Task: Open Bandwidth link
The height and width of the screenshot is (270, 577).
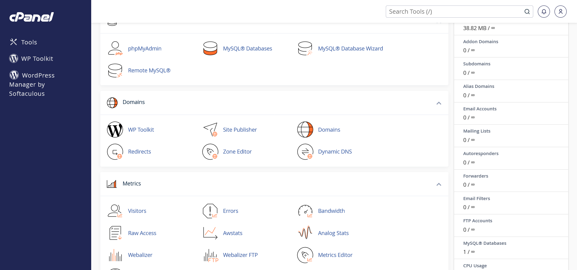Action: 331,211
